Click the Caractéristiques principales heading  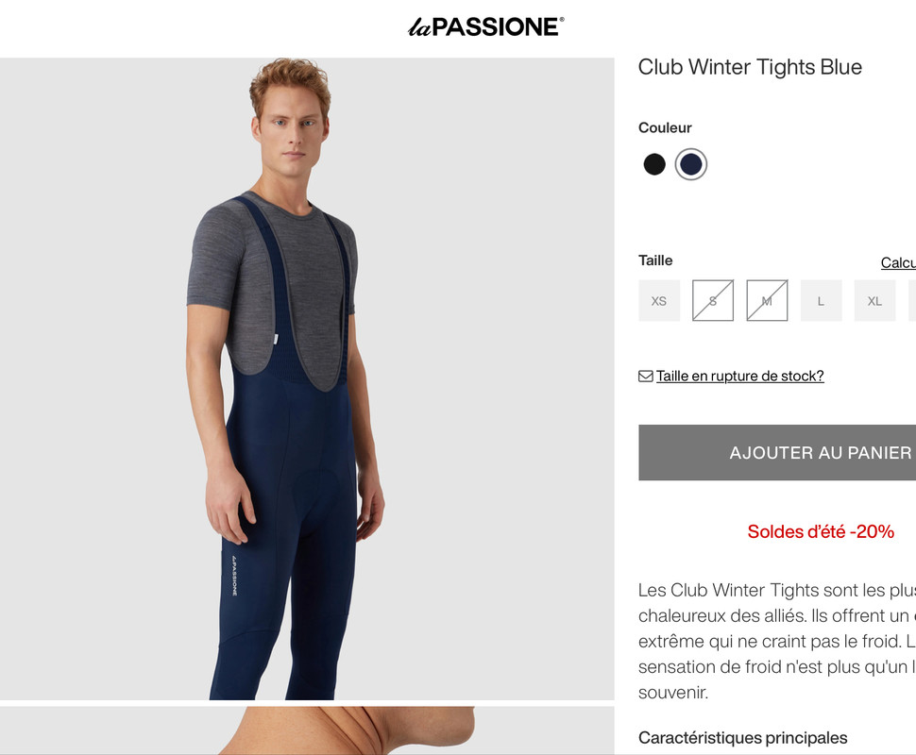(x=742, y=737)
